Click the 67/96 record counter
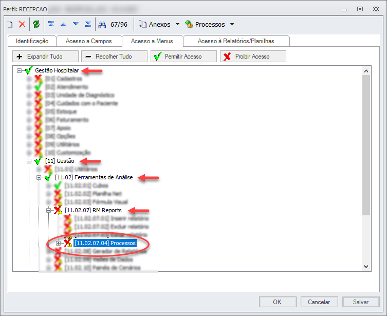387x316 pixels. coord(119,25)
